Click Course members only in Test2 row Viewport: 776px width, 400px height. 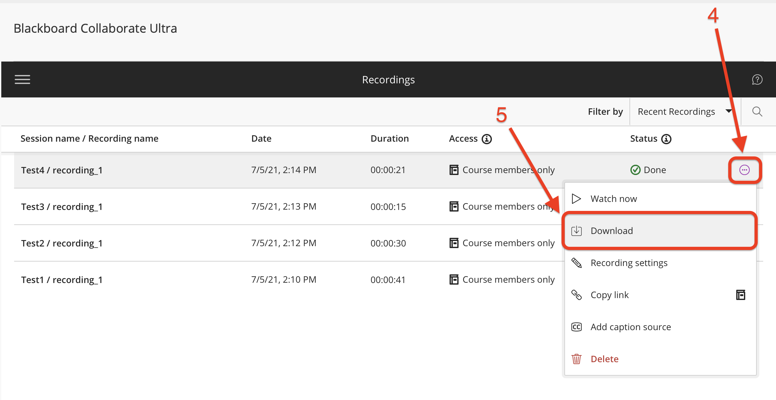(509, 243)
